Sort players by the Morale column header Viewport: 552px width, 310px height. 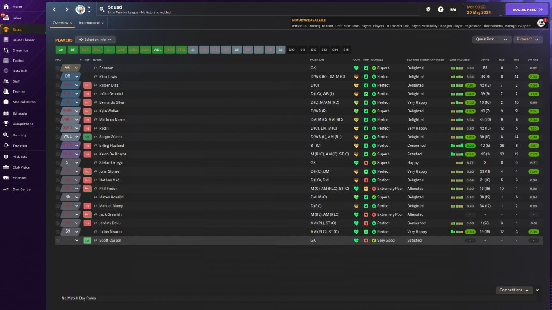tap(377, 59)
